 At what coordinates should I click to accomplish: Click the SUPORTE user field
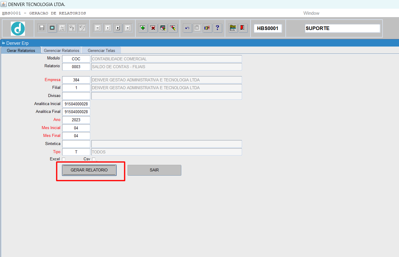(x=342, y=28)
